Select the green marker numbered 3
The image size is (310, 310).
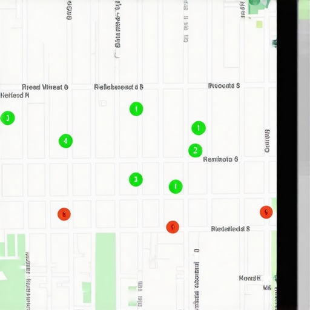click(136, 179)
